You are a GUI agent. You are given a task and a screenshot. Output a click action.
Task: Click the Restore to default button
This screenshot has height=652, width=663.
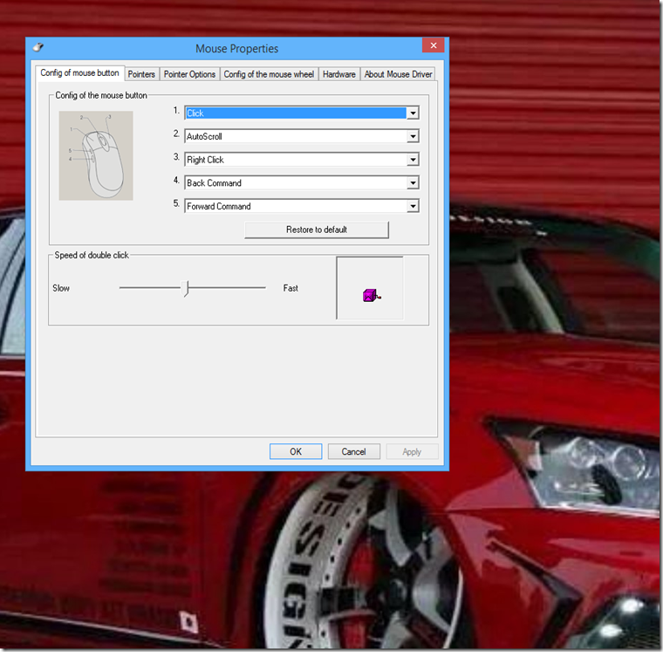click(317, 230)
